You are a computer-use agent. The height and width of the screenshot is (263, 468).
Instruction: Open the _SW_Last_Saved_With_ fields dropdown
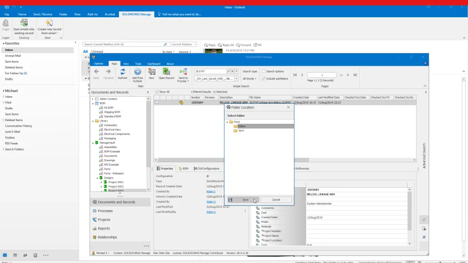pyautogui.click(x=236, y=78)
